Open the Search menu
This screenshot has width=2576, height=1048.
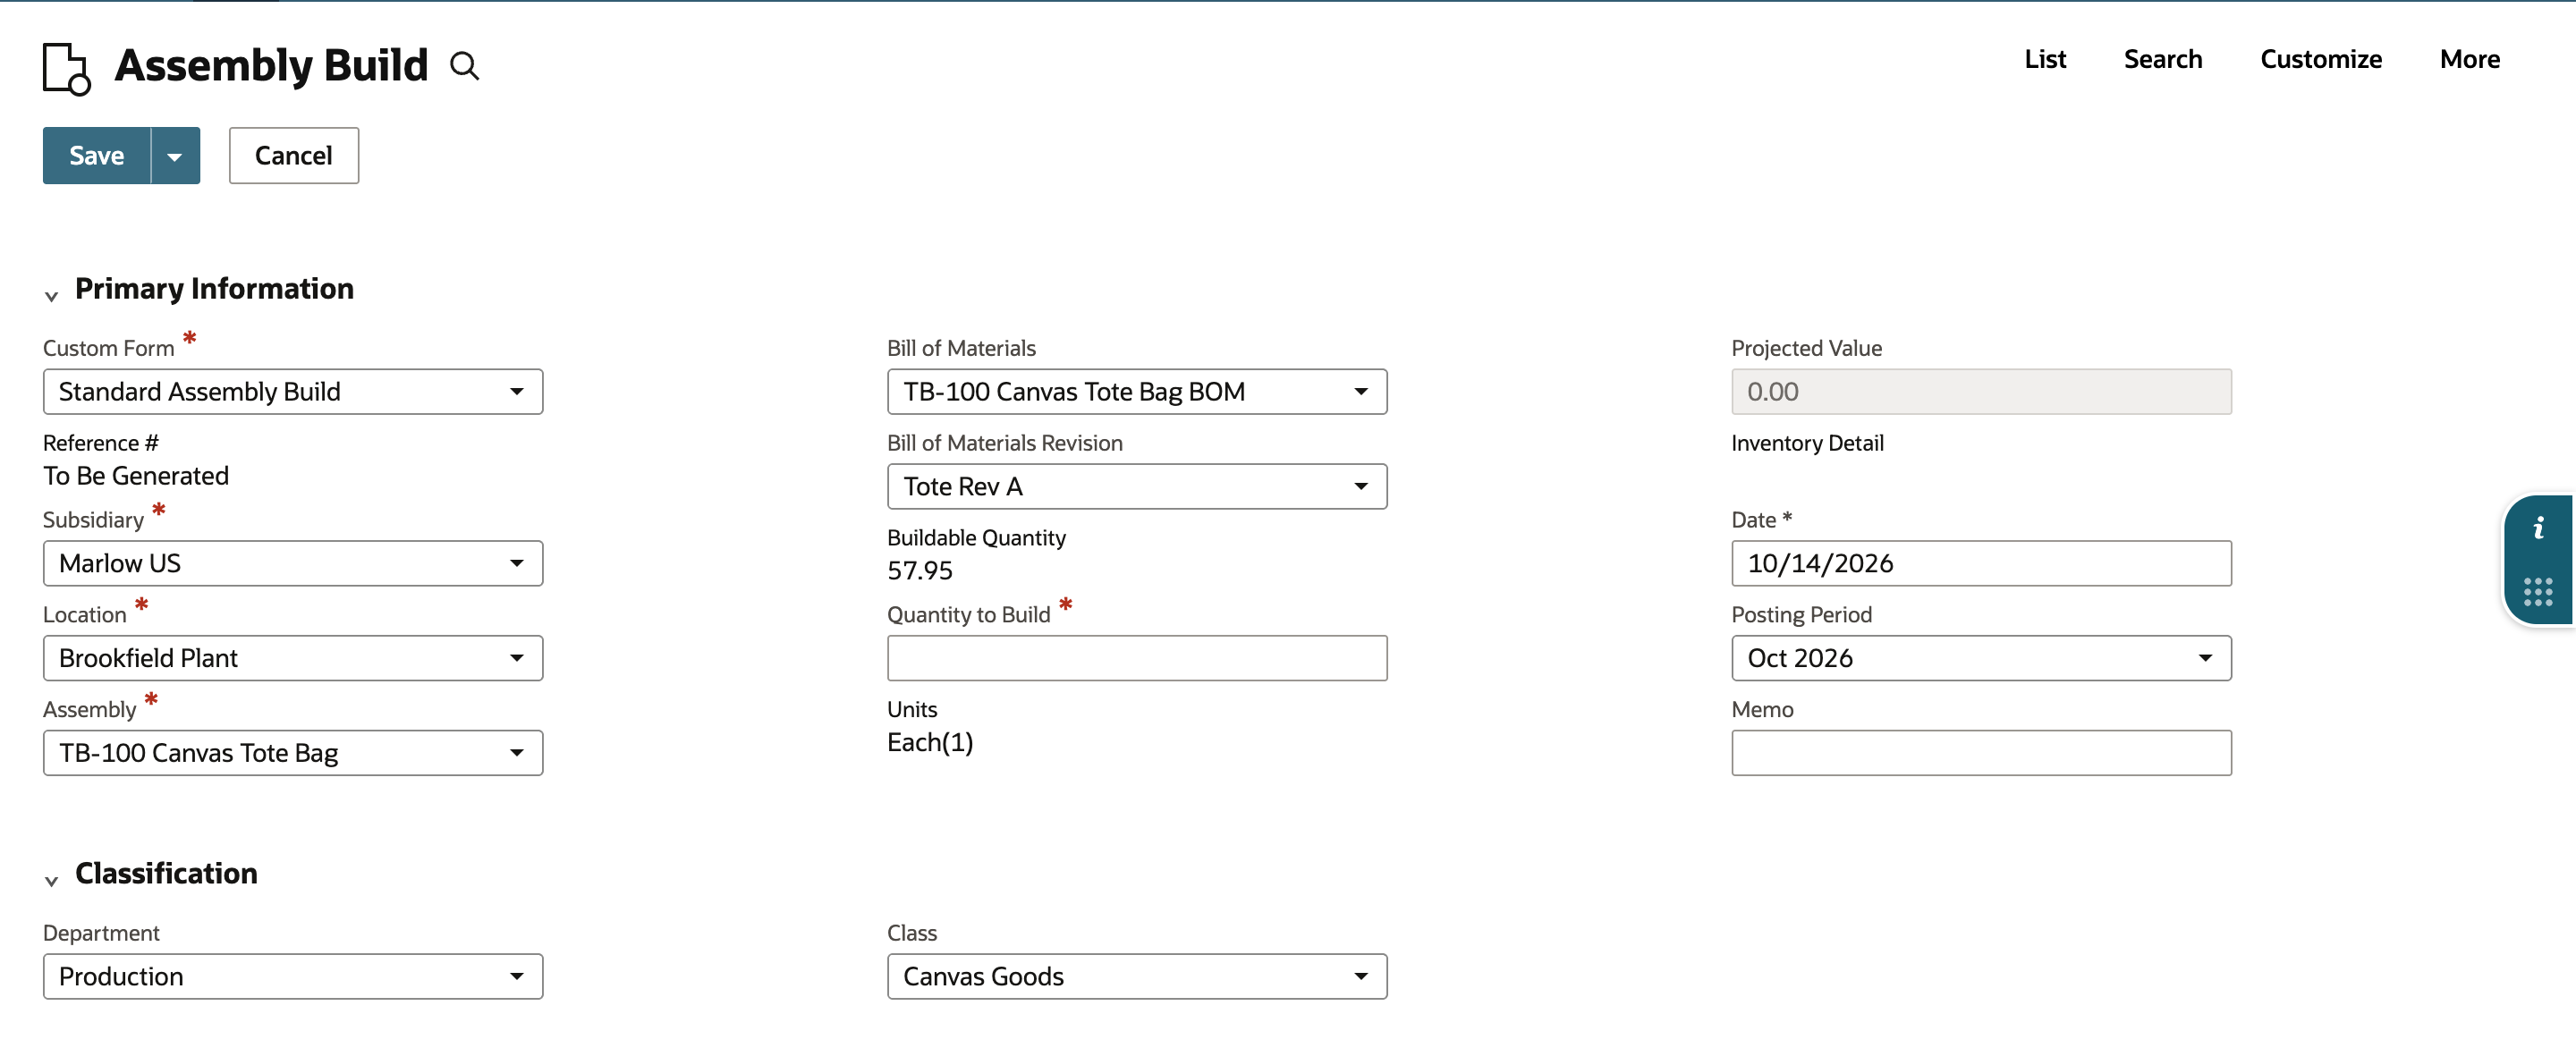[2163, 59]
